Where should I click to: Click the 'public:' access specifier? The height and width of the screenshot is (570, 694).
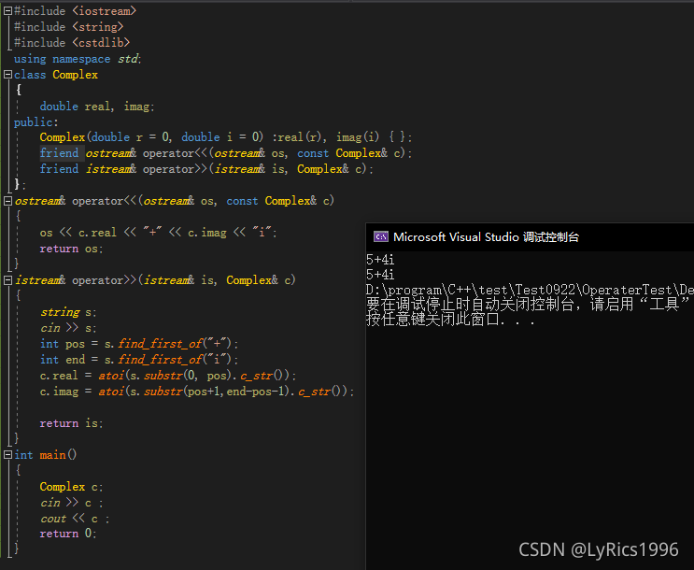[35, 122]
